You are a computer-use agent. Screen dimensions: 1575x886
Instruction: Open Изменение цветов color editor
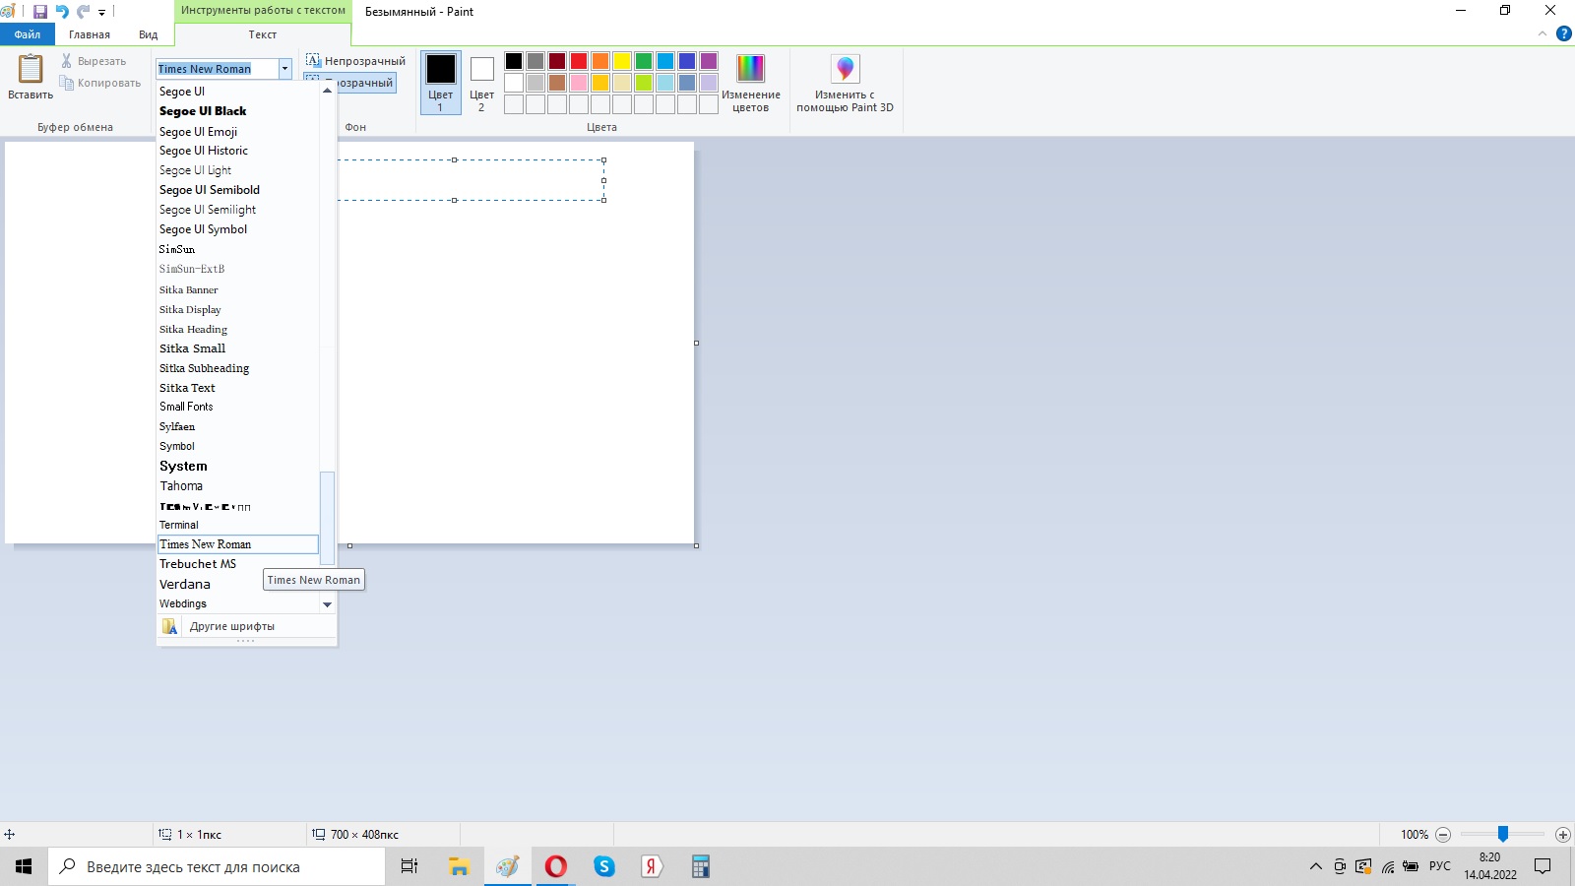click(750, 82)
